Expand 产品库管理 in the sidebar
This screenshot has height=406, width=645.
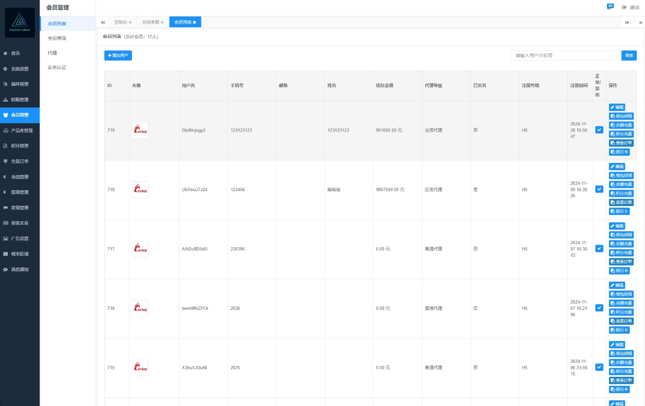click(22, 131)
